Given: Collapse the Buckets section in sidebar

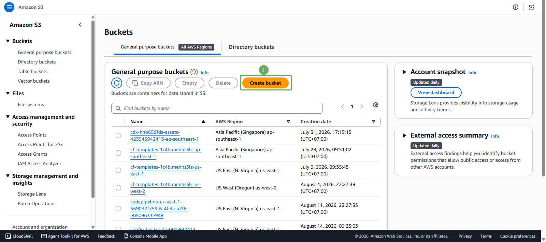Looking at the screenshot, I should coord(8,41).
